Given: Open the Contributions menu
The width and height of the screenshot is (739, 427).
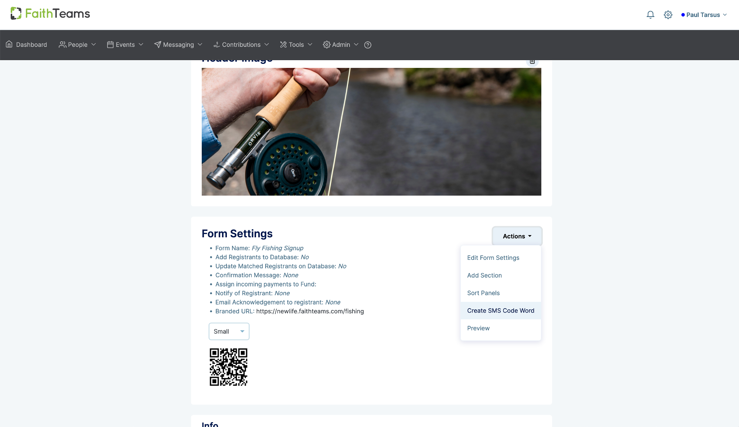Looking at the screenshot, I should 241,45.
